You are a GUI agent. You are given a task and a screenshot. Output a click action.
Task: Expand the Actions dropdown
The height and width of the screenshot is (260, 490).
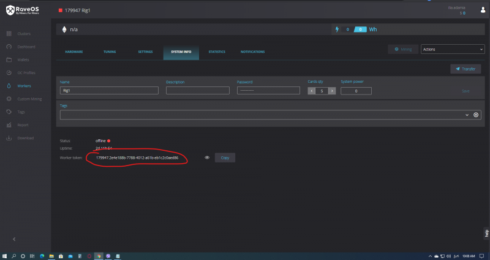point(453,49)
